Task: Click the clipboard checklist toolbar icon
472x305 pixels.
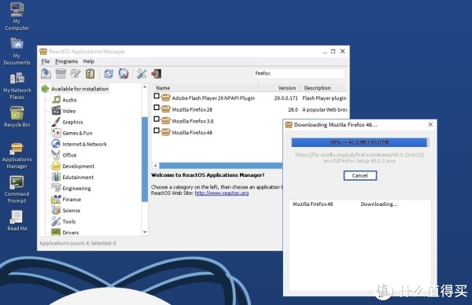Action: coord(90,73)
